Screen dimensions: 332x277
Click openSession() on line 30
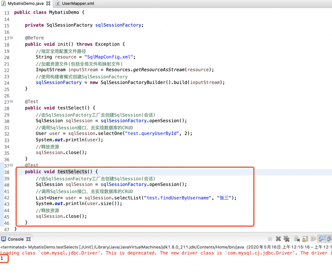pos(167,121)
